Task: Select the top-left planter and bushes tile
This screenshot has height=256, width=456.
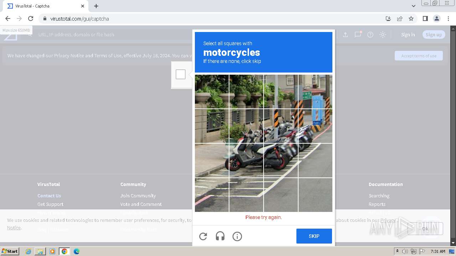Action: (212, 91)
